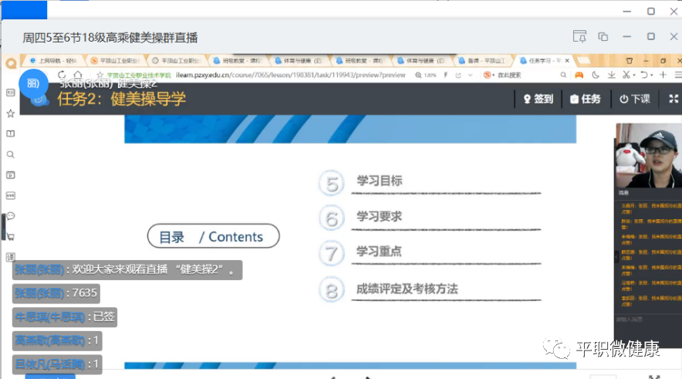Open the book reading icon in sidebar
Screen dimensions: 682x379
11,134
